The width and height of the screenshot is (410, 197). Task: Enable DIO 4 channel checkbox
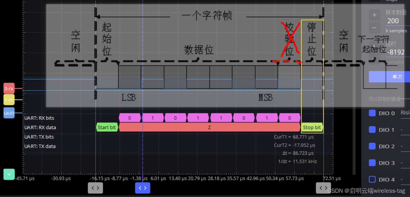372,180
